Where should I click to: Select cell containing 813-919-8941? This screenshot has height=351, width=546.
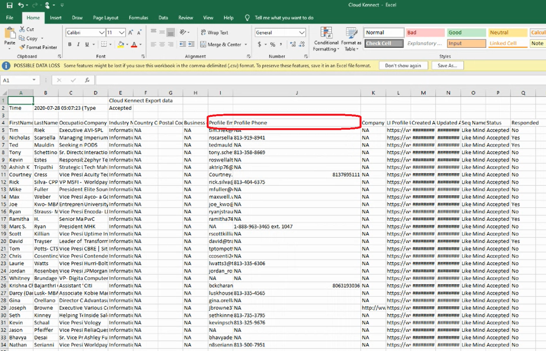pyautogui.click(x=297, y=138)
